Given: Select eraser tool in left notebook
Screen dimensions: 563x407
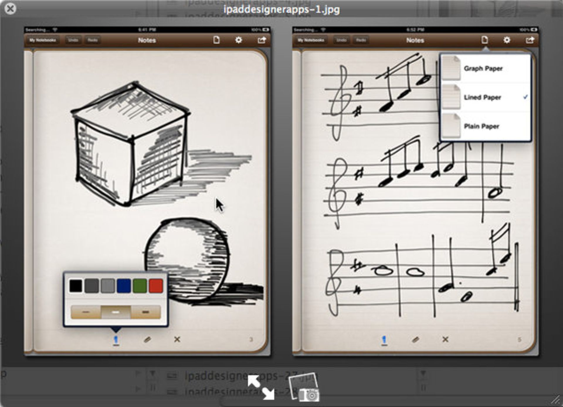Looking at the screenshot, I should pyautogui.click(x=147, y=340).
